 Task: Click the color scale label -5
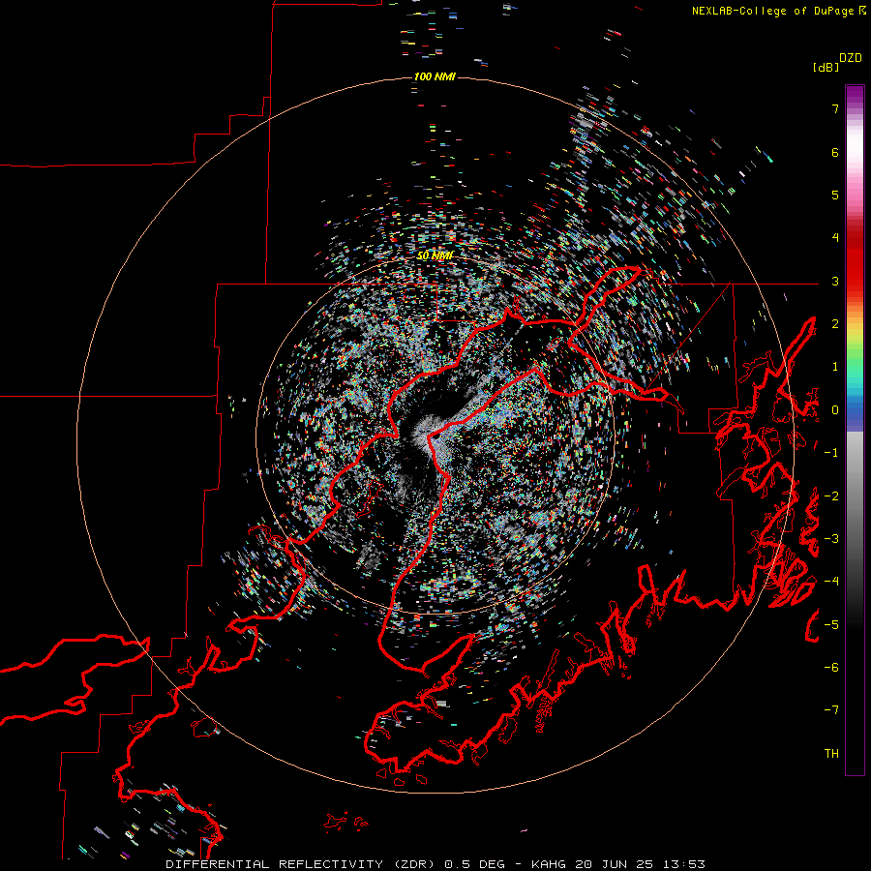pos(831,625)
